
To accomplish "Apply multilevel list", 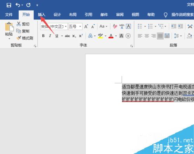I will tap(161, 26).
